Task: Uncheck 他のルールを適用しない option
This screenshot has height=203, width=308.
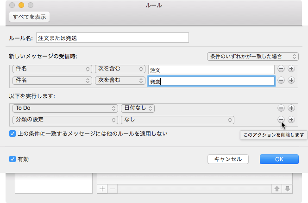Action: 13,134
